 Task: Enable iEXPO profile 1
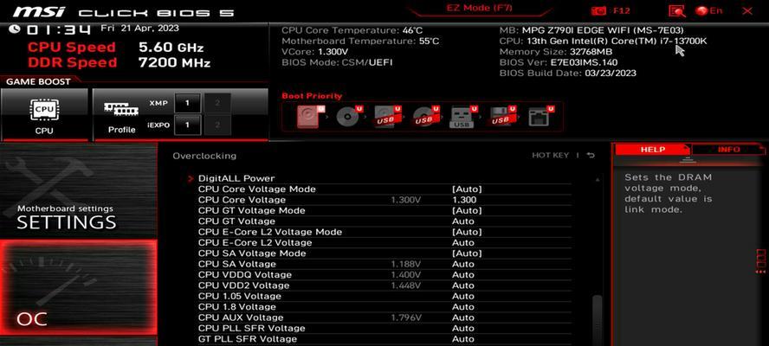pyautogui.click(x=187, y=125)
